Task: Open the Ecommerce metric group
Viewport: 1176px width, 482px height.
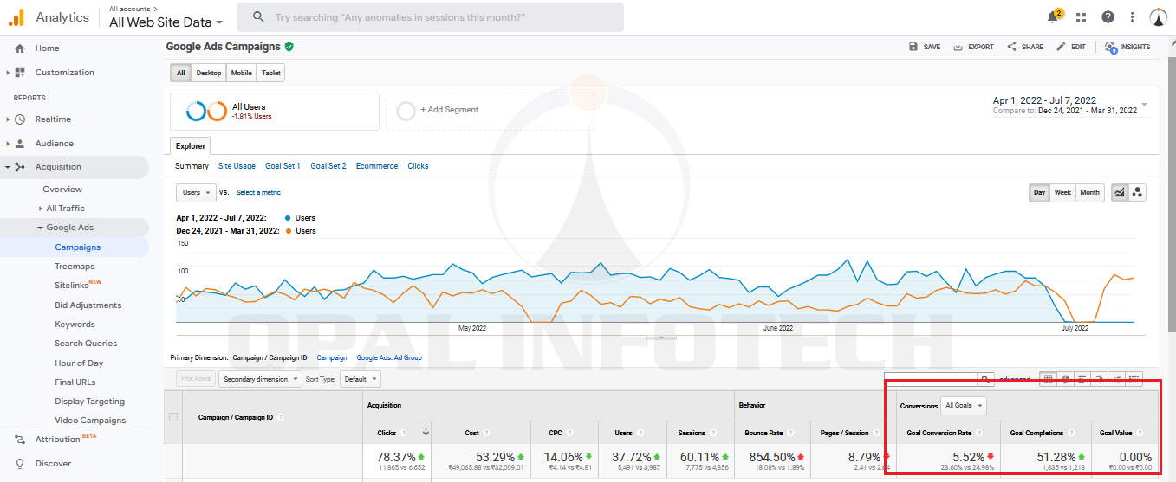Action: point(377,166)
